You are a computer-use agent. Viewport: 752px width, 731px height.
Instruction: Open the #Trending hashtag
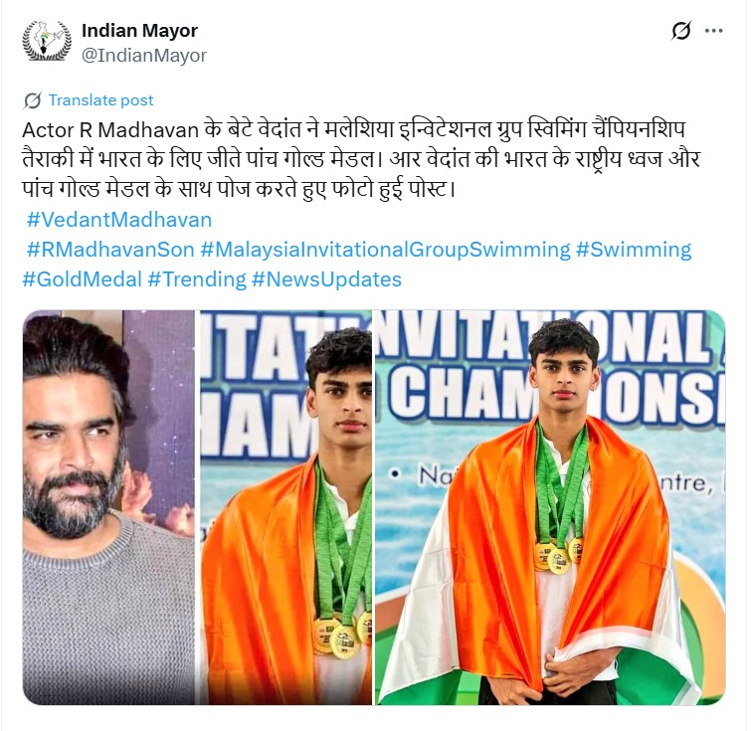(x=197, y=279)
